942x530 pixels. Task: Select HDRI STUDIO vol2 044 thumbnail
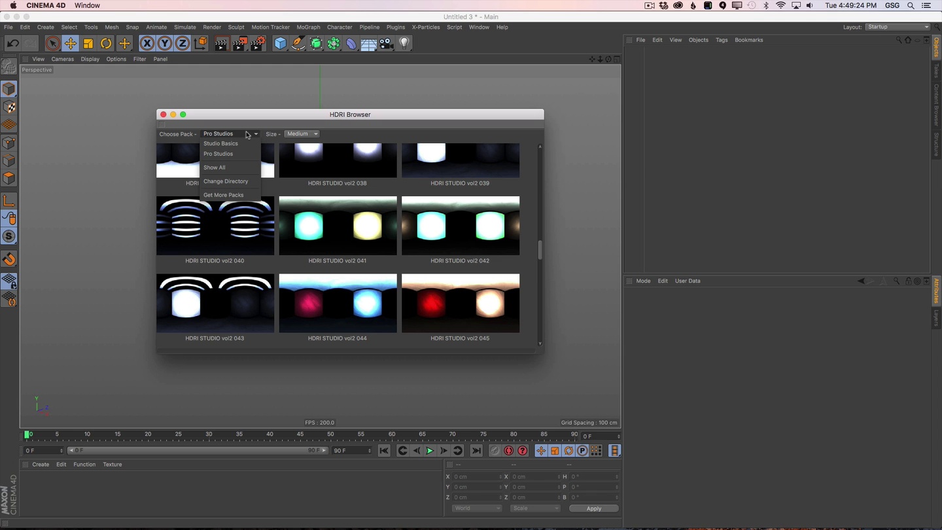coord(338,303)
